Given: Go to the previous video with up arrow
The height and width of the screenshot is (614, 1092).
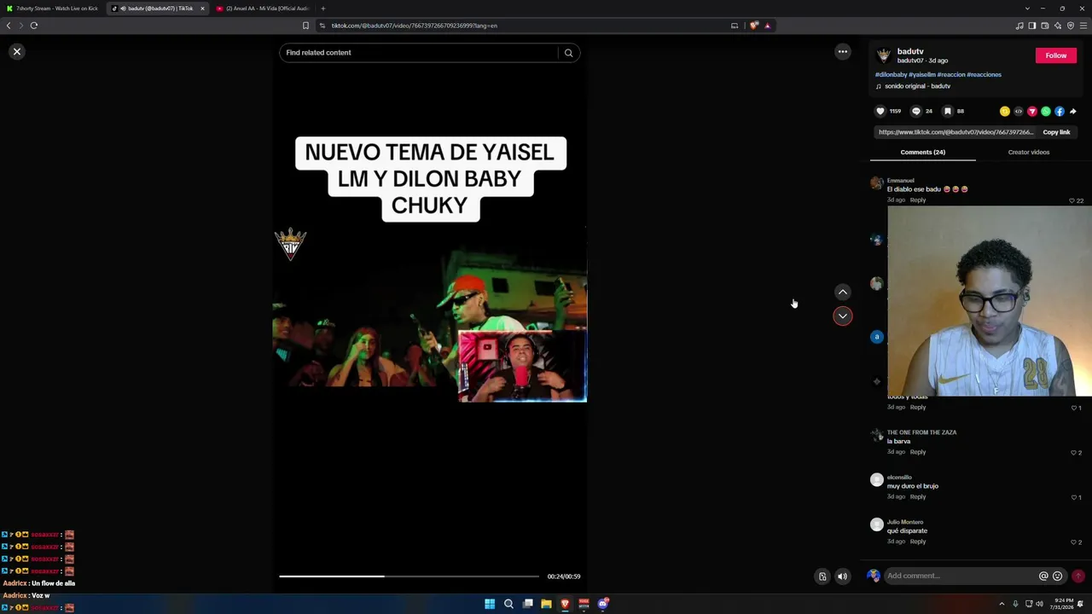Looking at the screenshot, I should (x=843, y=293).
